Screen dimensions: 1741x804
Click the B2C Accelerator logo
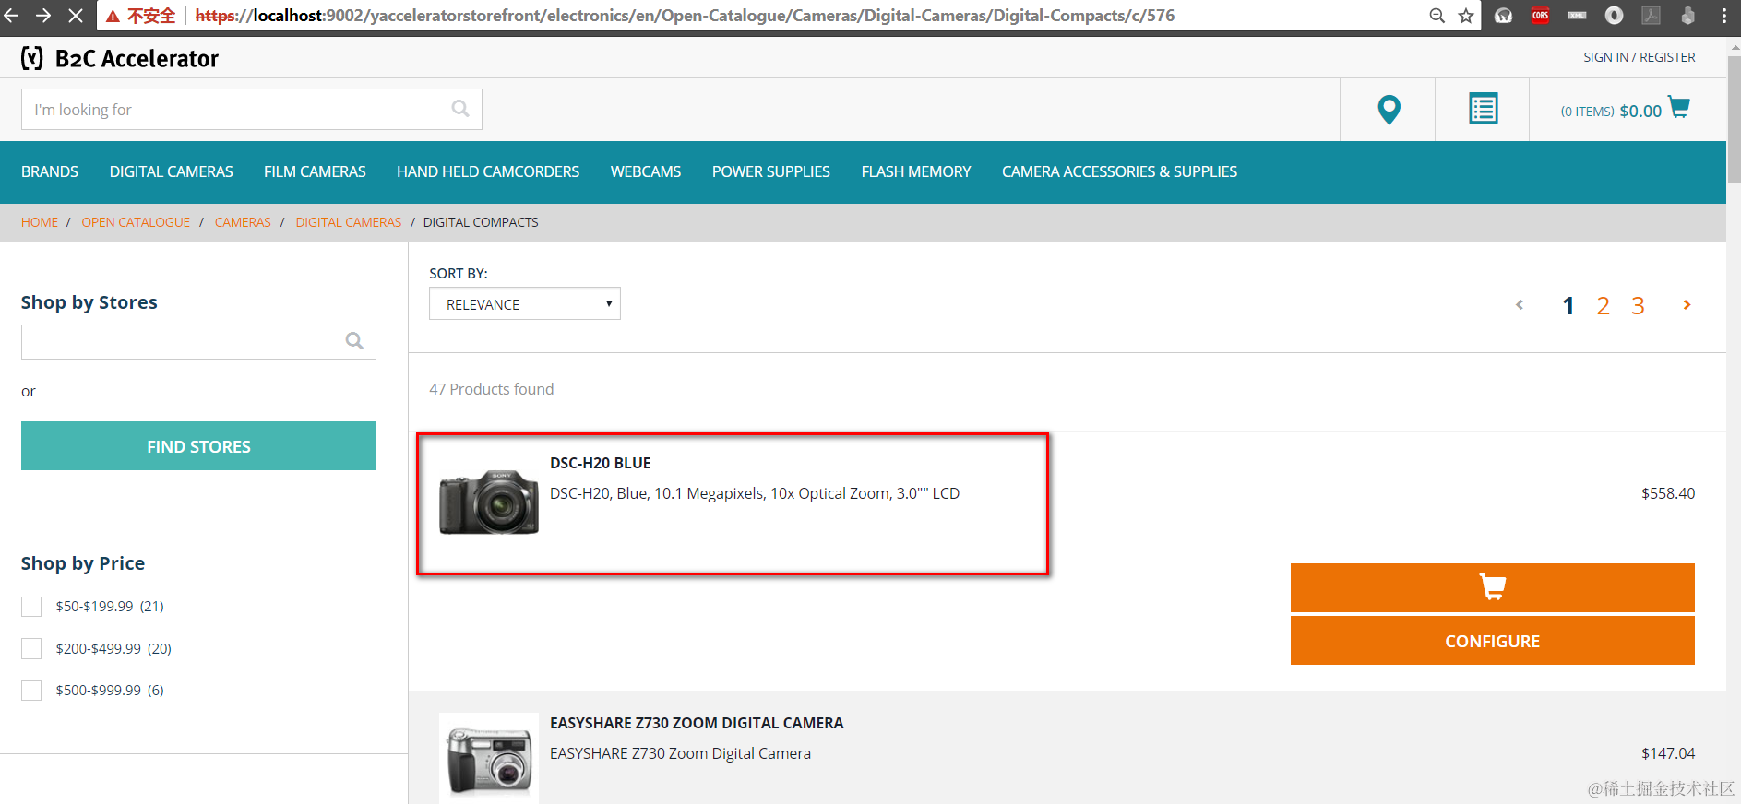point(120,58)
